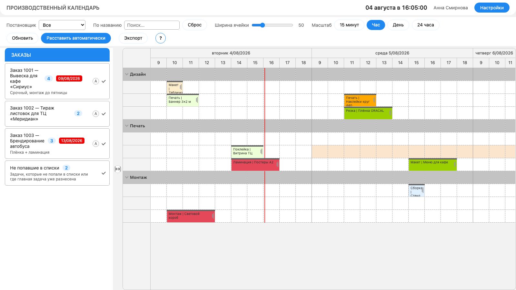
Task: Click the user name "Анна Смирнова"
Action: coord(451,8)
